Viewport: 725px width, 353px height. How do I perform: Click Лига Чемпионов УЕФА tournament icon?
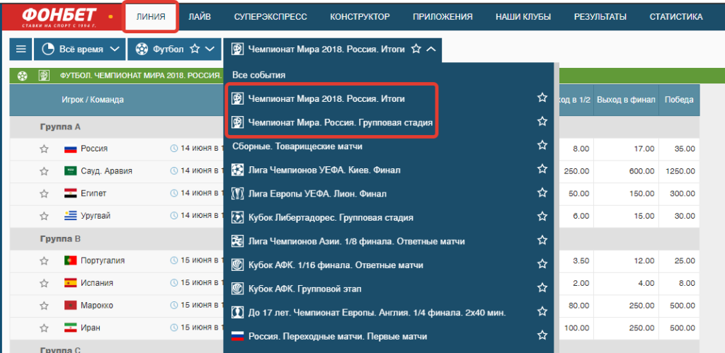pos(238,170)
